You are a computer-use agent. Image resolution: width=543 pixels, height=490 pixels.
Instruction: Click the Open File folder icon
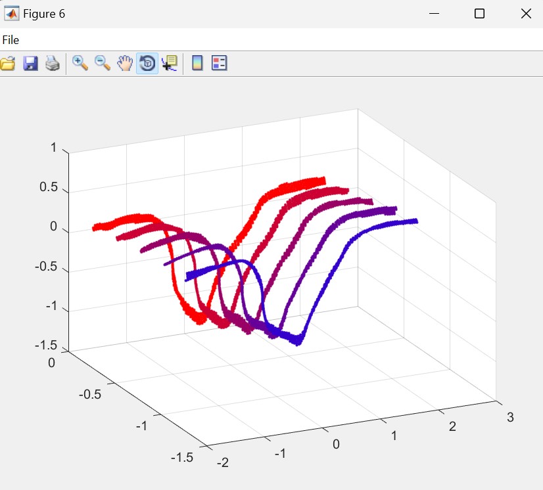point(7,63)
